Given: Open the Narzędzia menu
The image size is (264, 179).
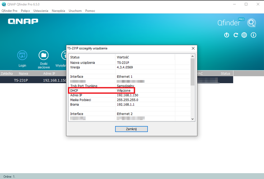Looking at the screenshot, I should [58, 11].
